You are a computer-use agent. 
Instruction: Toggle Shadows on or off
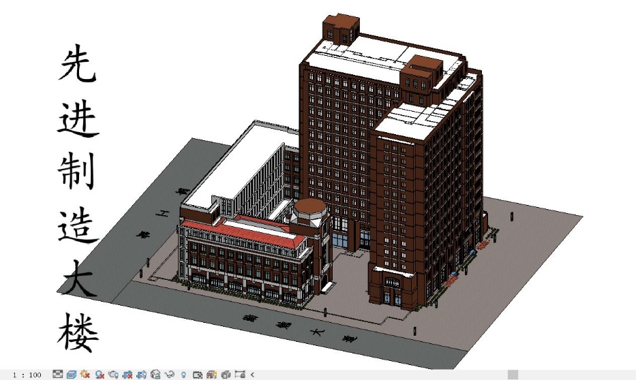tap(100, 375)
